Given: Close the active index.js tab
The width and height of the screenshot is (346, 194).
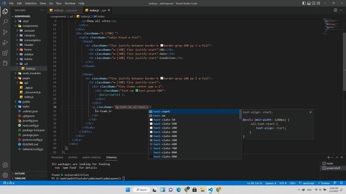Looking at the screenshot, I should point(109,10).
